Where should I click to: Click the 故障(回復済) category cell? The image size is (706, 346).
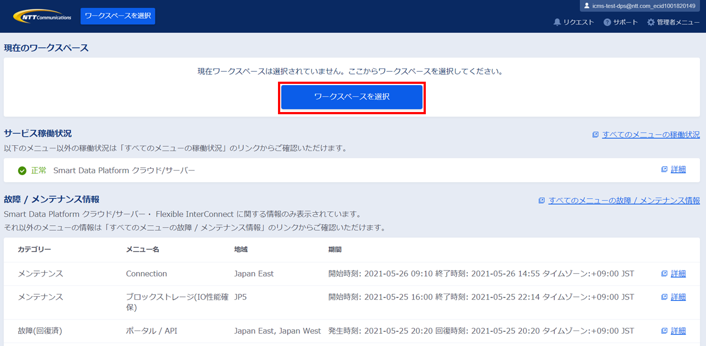pyautogui.click(x=40, y=331)
